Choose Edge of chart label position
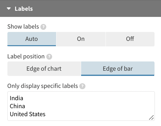The height and width of the screenshot is (126, 161). [44, 69]
